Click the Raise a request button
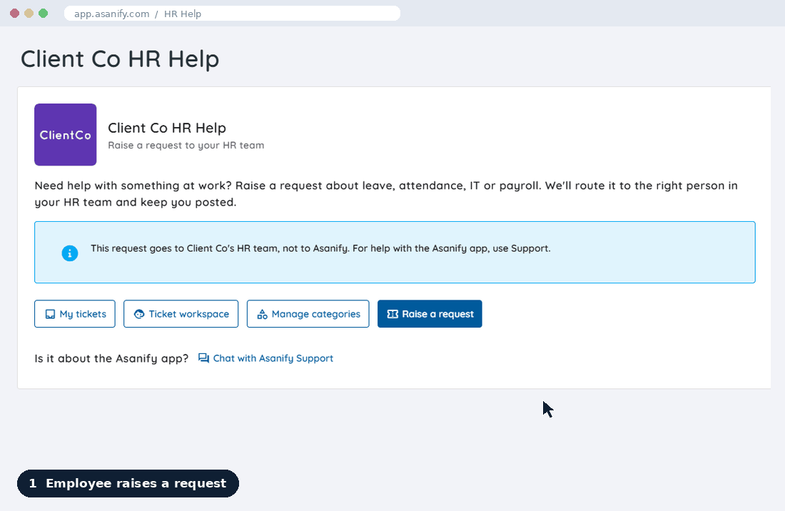The width and height of the screenshot is (785, 511). coord(430,314)
